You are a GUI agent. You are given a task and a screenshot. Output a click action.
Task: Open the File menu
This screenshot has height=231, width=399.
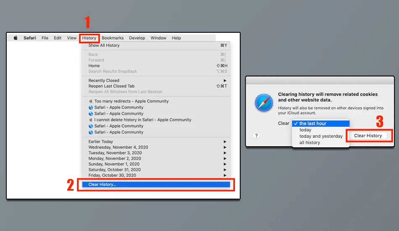pyautogui.click(x=45, y=38)
